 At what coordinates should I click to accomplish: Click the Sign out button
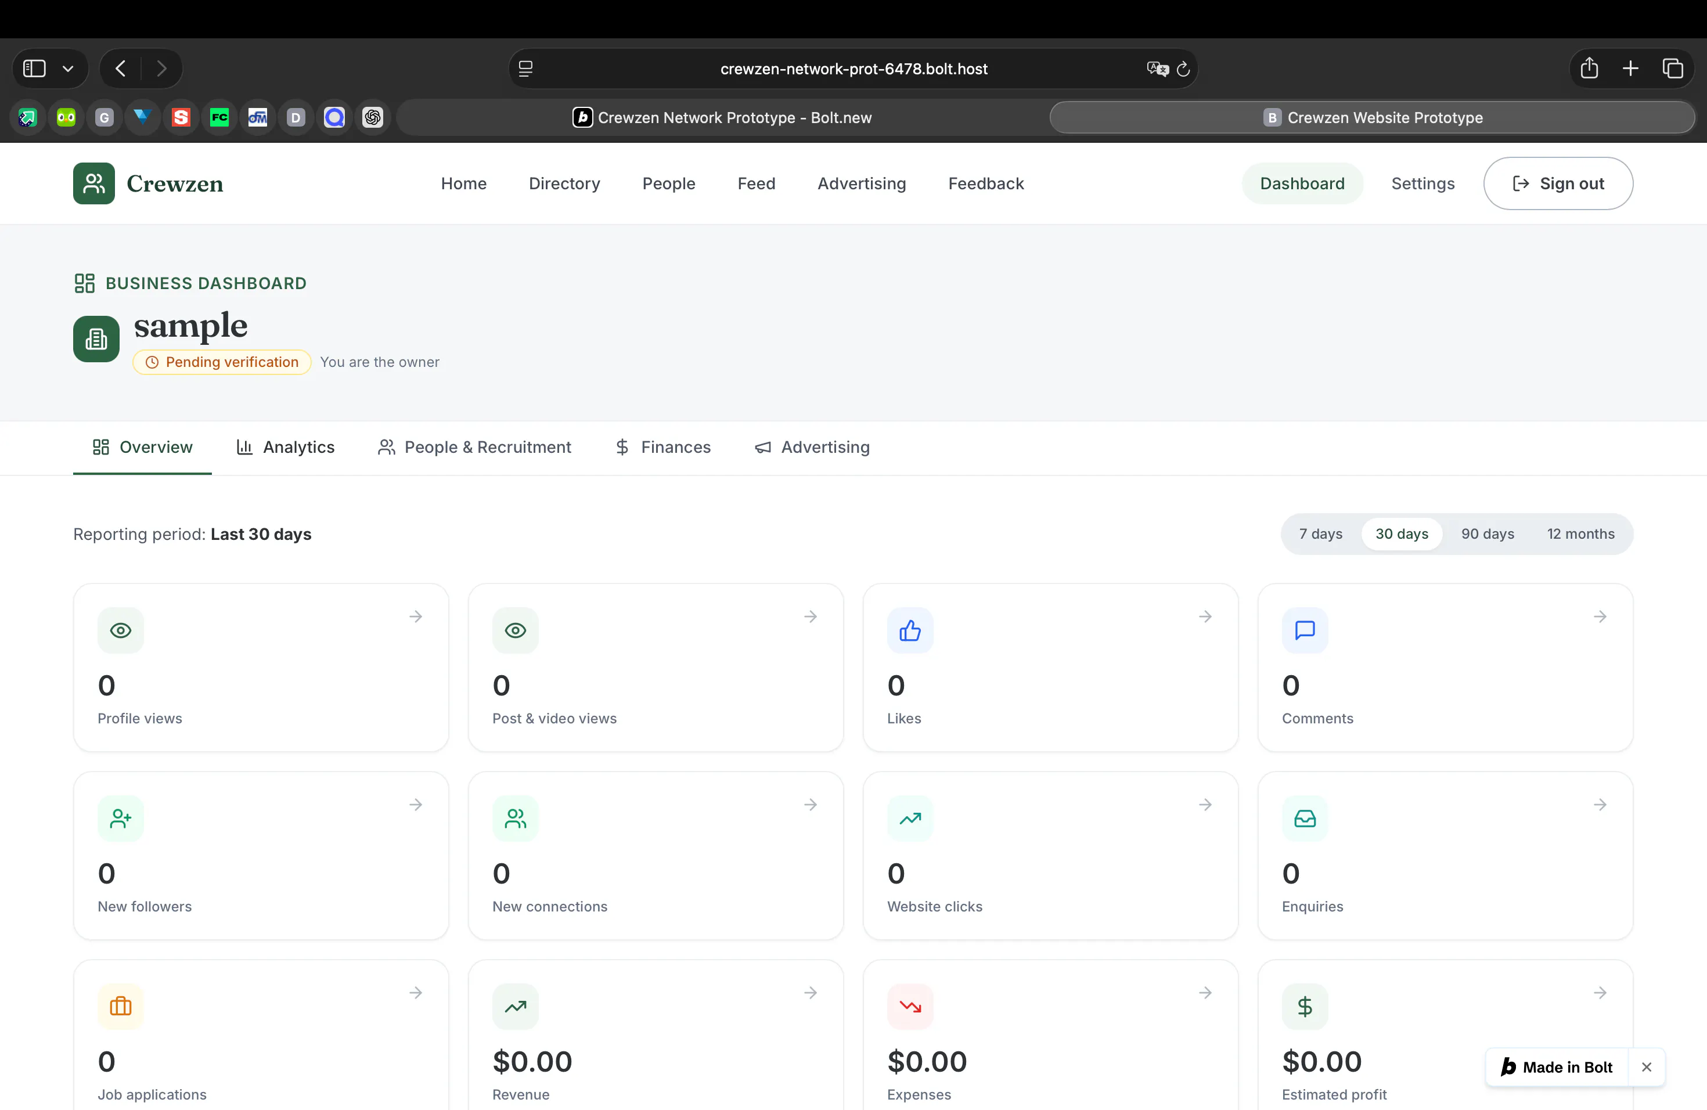coord(1558,183)
